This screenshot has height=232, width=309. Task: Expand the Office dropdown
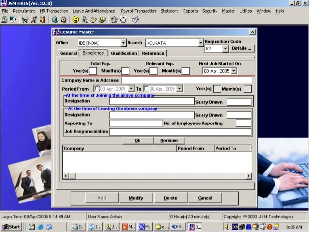(x=123, y=43)
